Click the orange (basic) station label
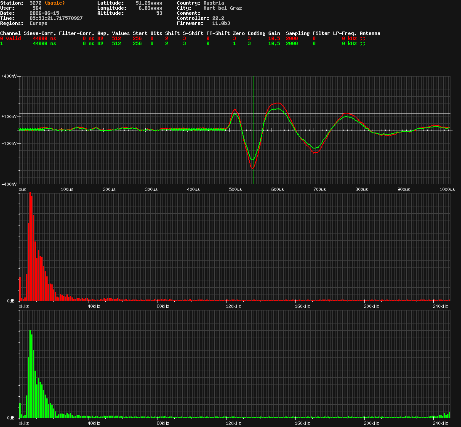The image size is (461, 427). point(55,3)
